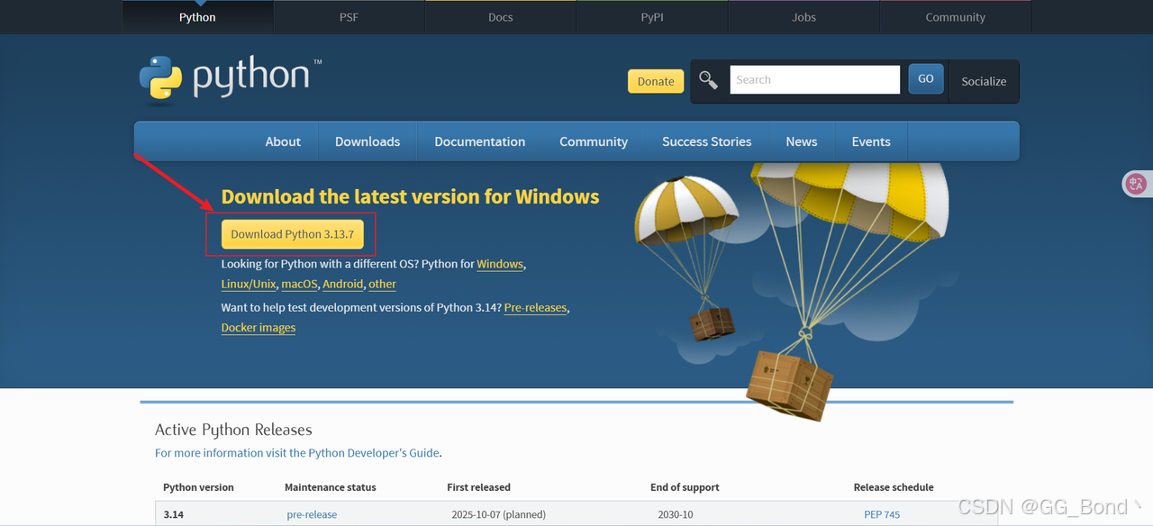The width and height of the screenshot is (1153, 526).
Task: Follow the 'other' OS link
Action: coord(382,284)
